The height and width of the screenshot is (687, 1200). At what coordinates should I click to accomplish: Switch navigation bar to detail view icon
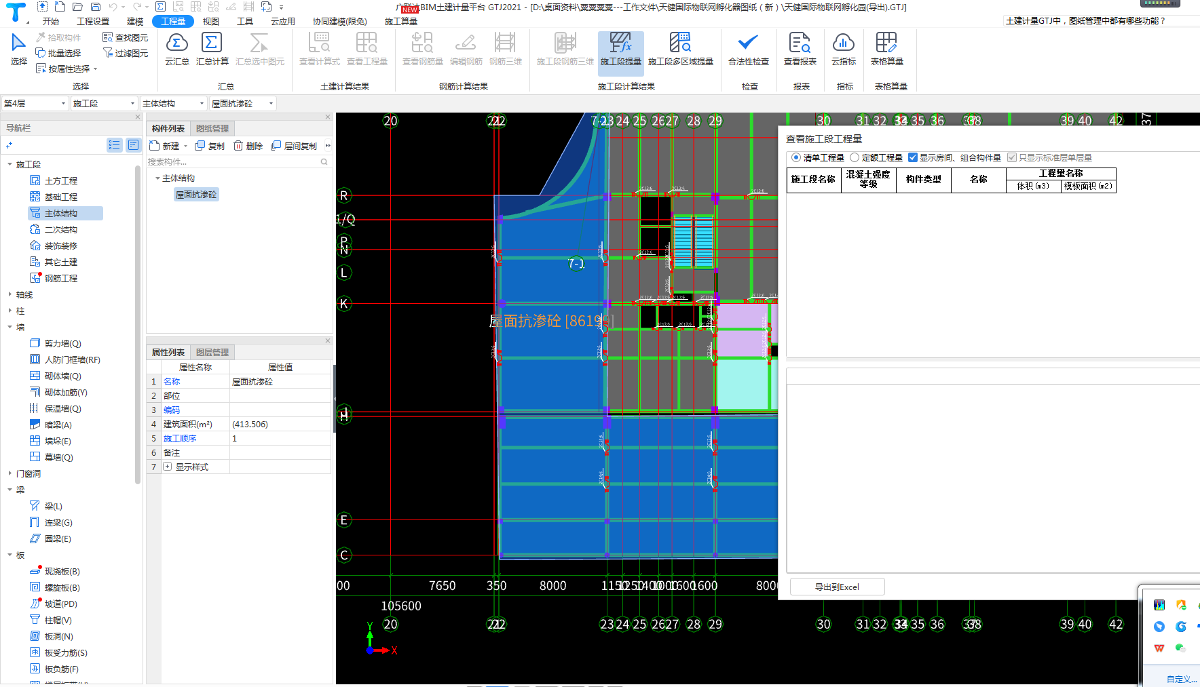tap(133, 145)
